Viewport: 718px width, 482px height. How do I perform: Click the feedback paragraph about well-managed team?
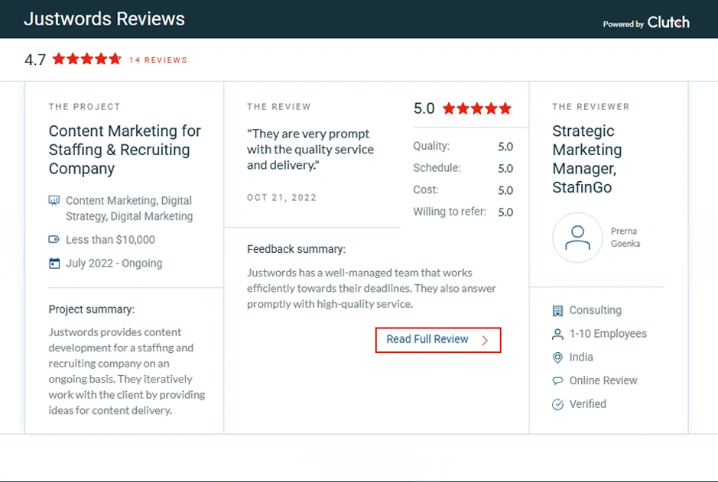372,288
